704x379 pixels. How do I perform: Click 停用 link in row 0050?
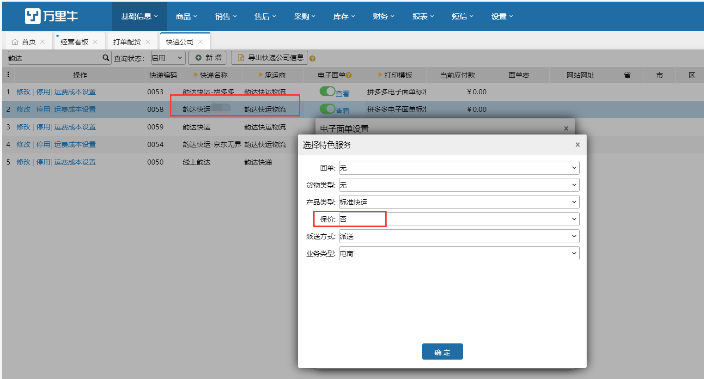point(43,162)
